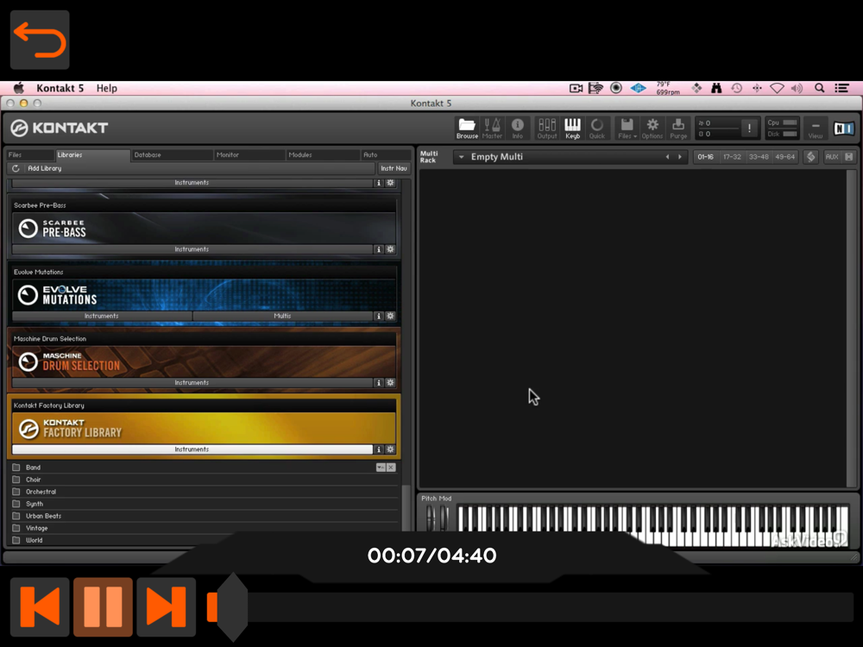Click the refresh libraries icon
This screenshot has height=647, width=863.
16,168
